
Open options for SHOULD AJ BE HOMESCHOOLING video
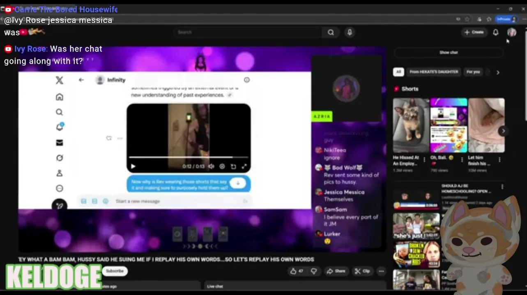[x=502, y=187]
